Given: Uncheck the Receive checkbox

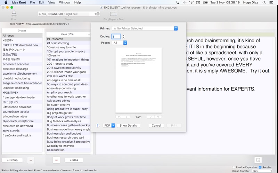Looking at the screenshot, I should [260, 167].
